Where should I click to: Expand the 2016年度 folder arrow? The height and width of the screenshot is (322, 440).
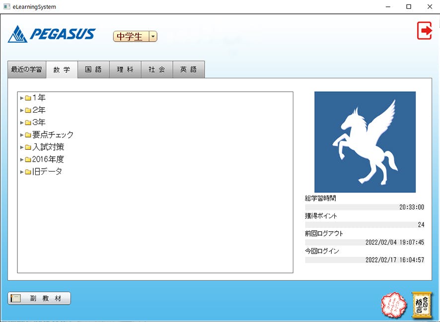(22, 160)
